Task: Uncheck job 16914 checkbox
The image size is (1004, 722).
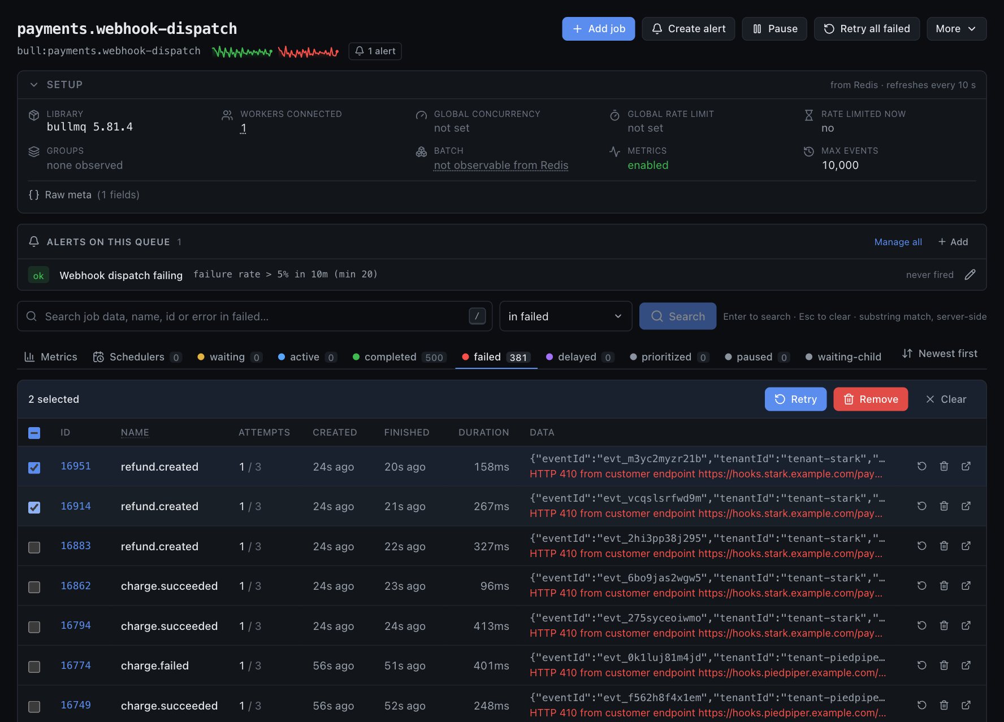Action: [x=34, y=507]
